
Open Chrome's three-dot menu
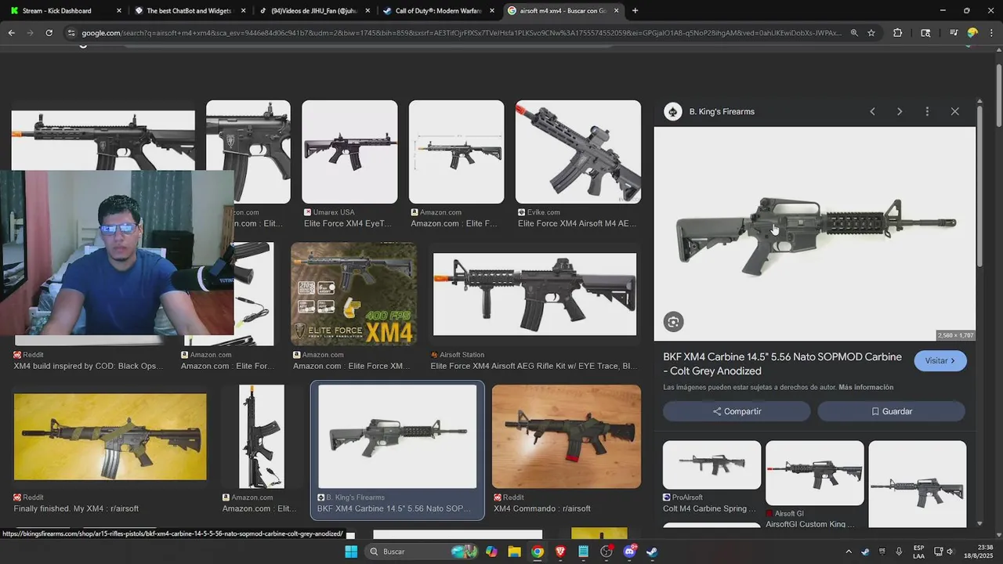click(990, 33)
